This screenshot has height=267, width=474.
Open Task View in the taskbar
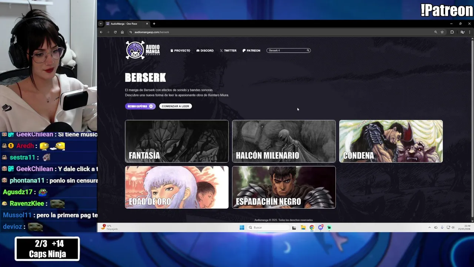[x=294, y=227]
